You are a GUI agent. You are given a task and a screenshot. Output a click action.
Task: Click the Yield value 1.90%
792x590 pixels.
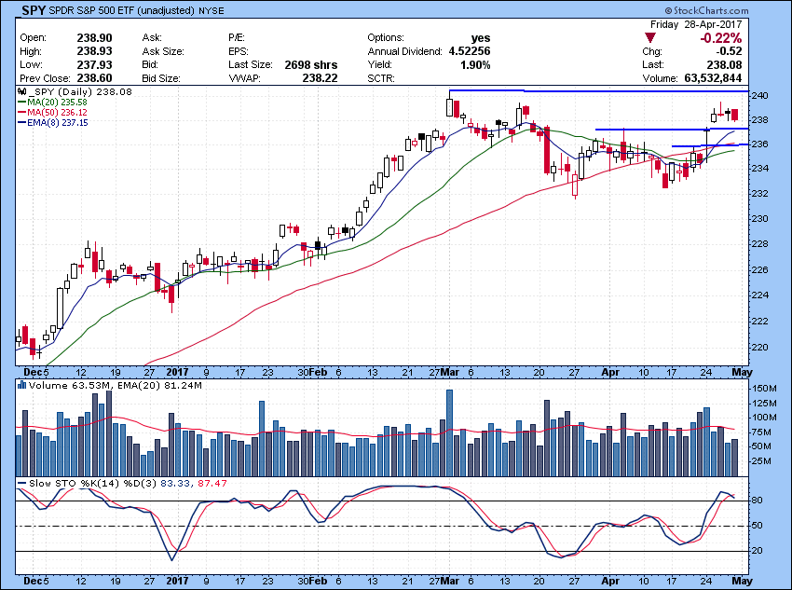[x=475, y=64]
